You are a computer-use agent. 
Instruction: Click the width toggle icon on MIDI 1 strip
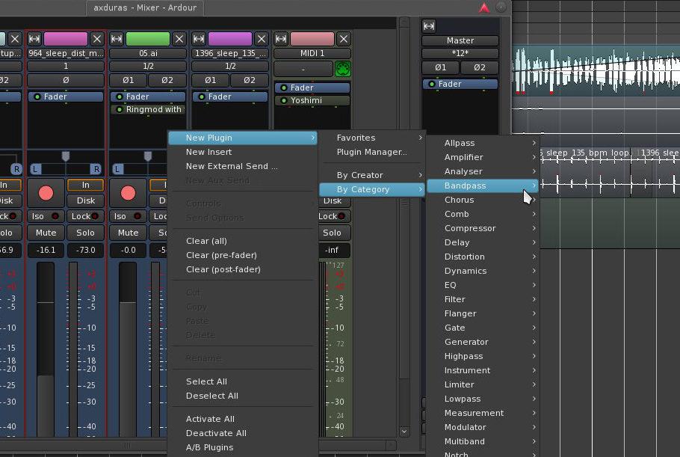[282, 39]
